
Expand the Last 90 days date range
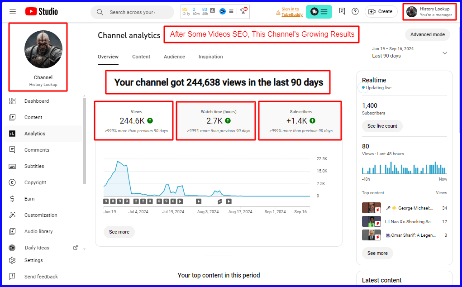pos(410,53)
